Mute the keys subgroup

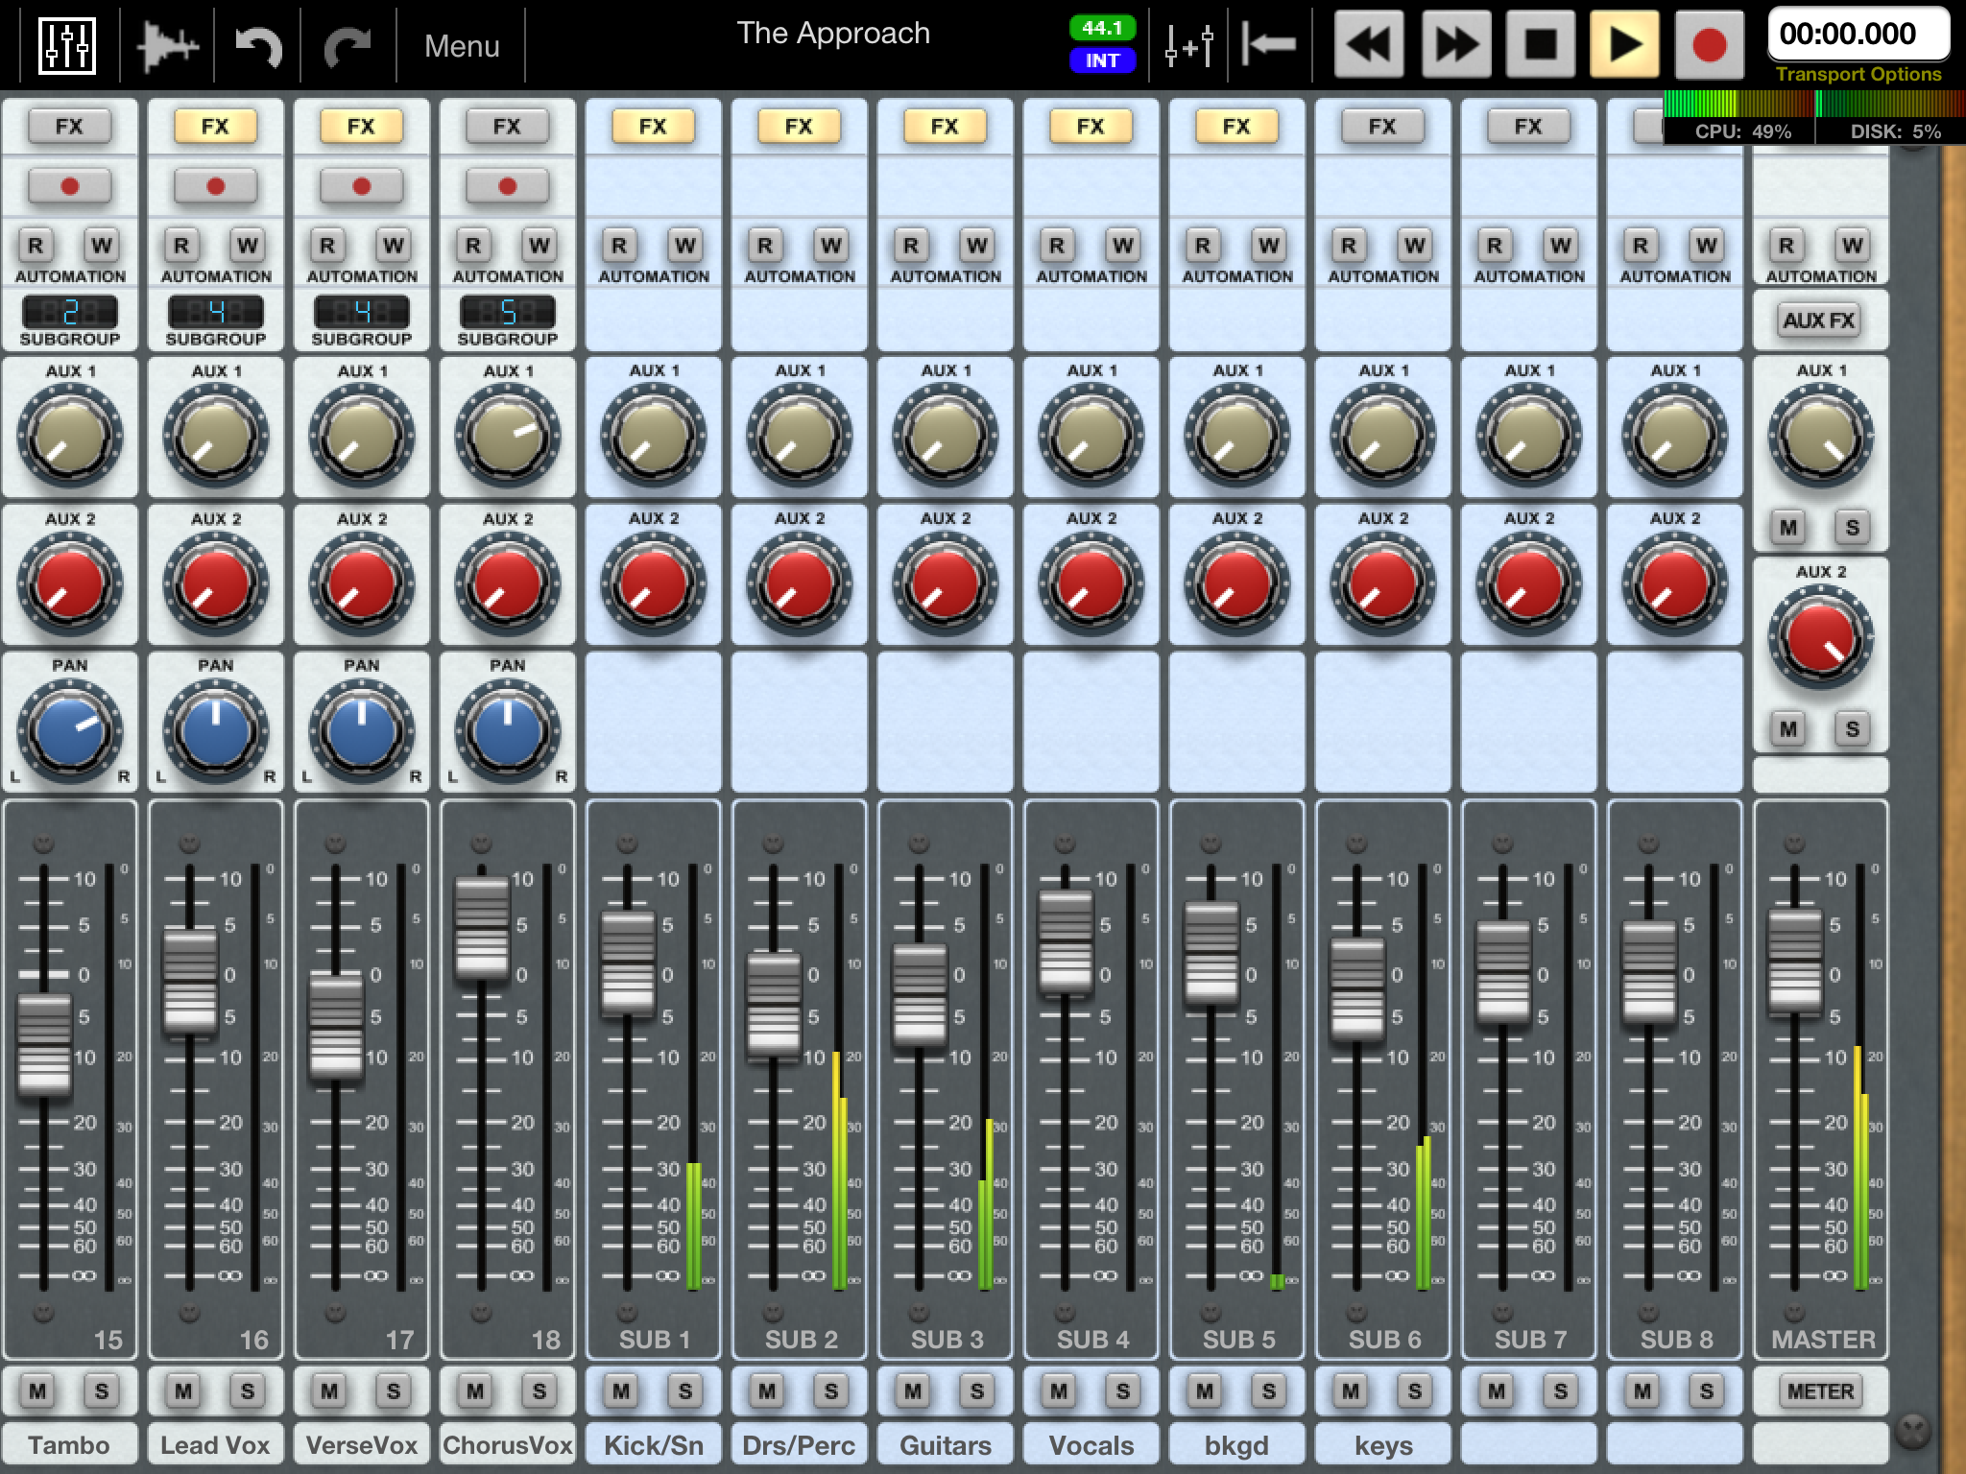pyautogui.click(x=1351, y=1391)
